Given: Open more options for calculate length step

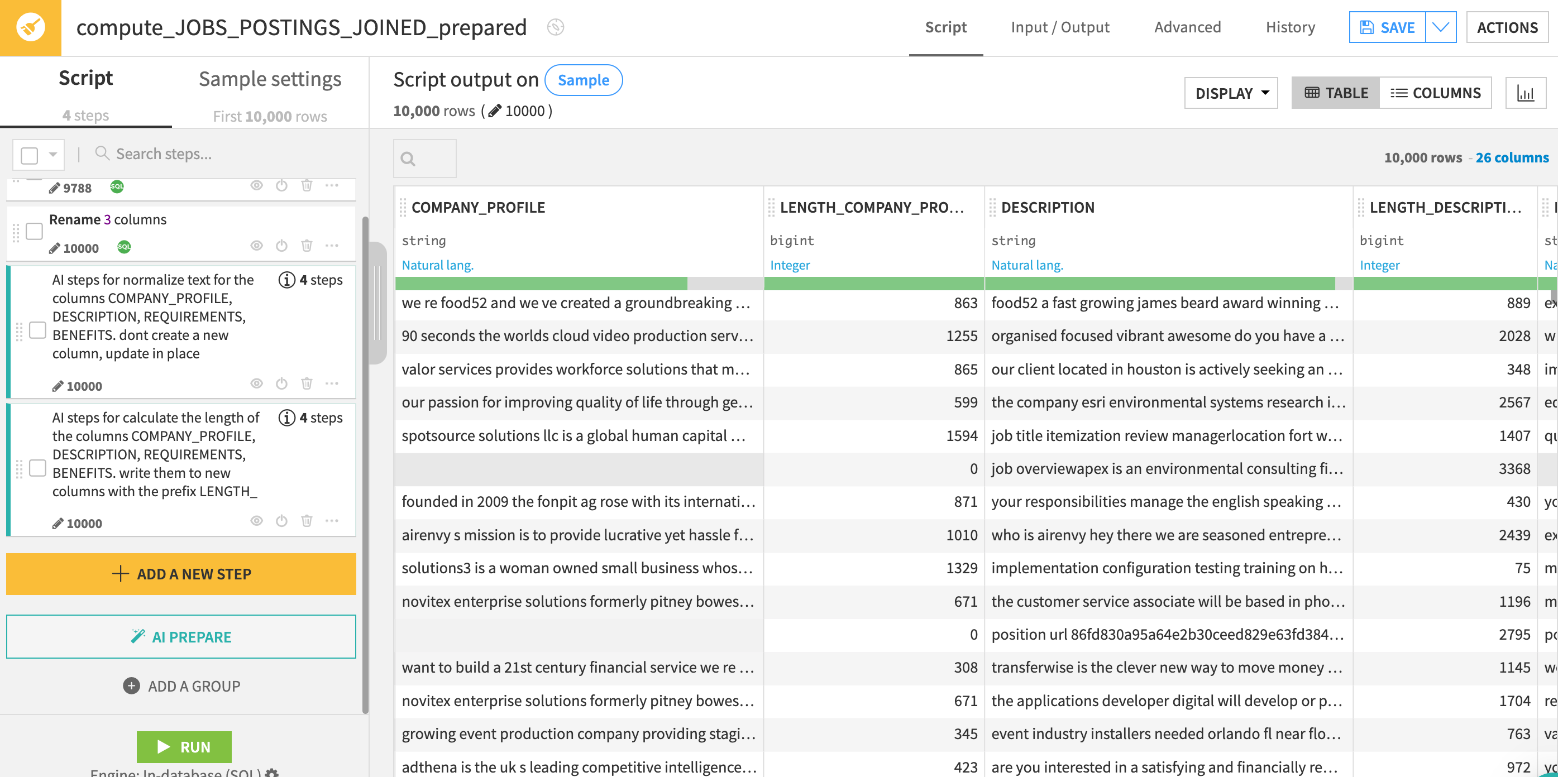Looking at the screenshot, I should coord(332,521).
